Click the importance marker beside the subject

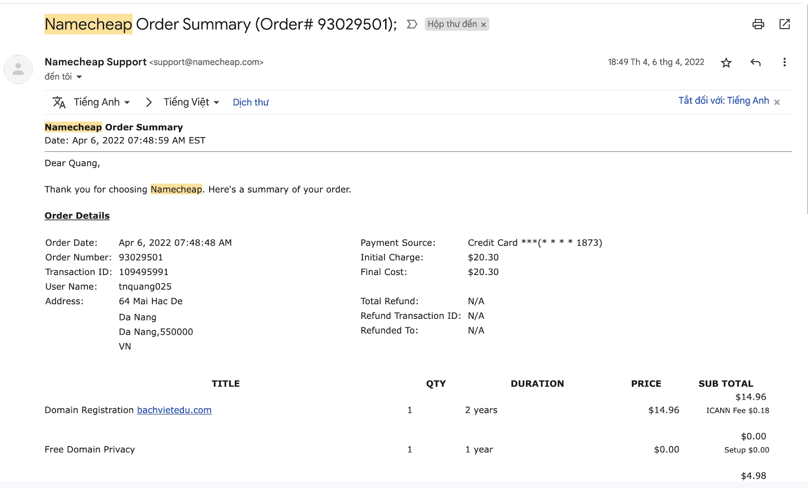pos(412,24)
